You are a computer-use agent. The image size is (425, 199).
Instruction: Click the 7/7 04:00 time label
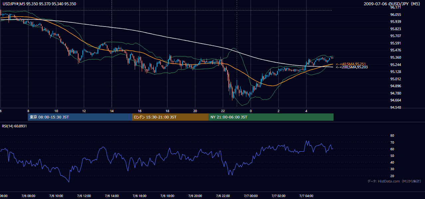(306, 196)
